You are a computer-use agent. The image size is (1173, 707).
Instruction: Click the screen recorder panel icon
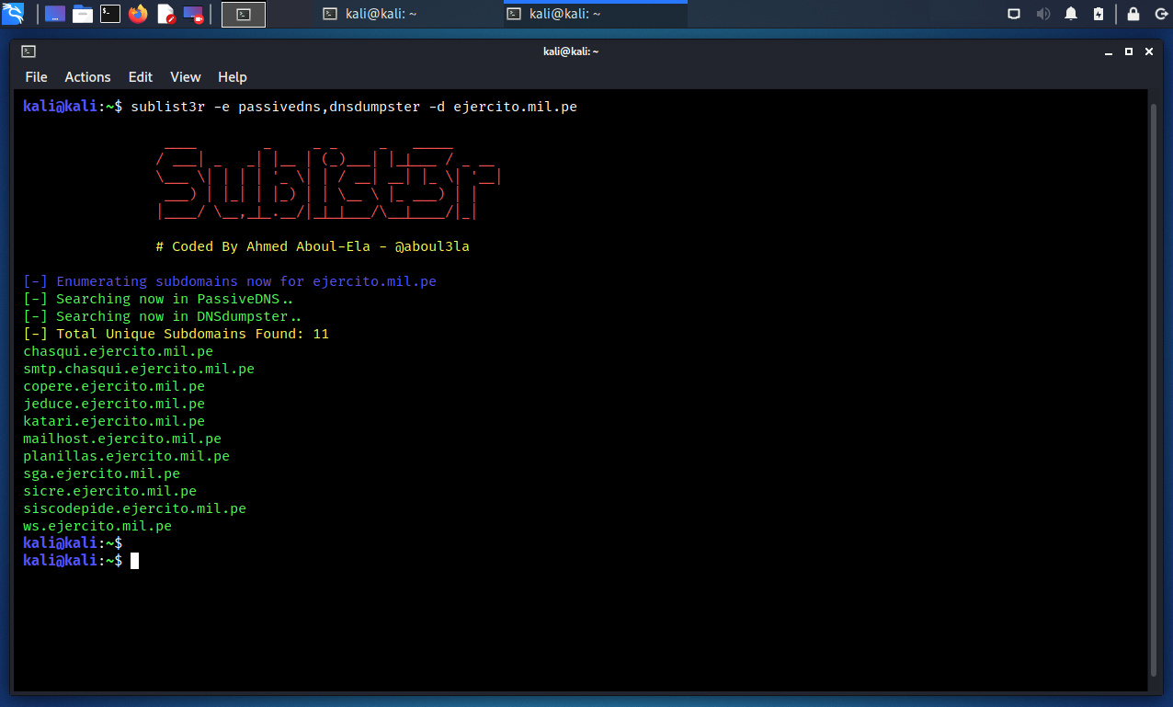pyautogui.click(x=193, y=14)
